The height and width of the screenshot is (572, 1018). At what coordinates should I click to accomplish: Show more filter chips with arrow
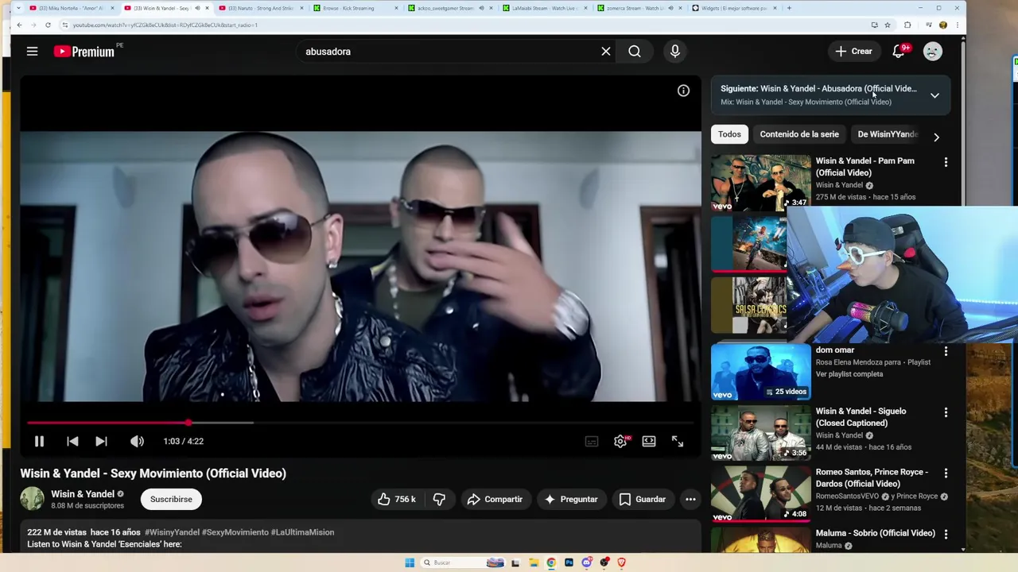tap(936, 137)
